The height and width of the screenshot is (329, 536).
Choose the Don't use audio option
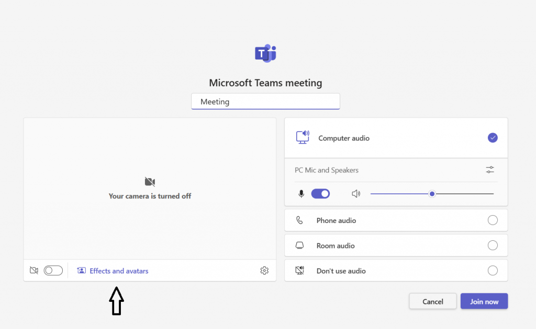493,271
